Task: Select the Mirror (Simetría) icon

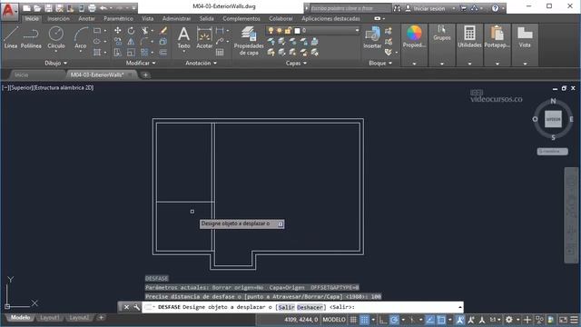Action: click(x=131, y=42)
